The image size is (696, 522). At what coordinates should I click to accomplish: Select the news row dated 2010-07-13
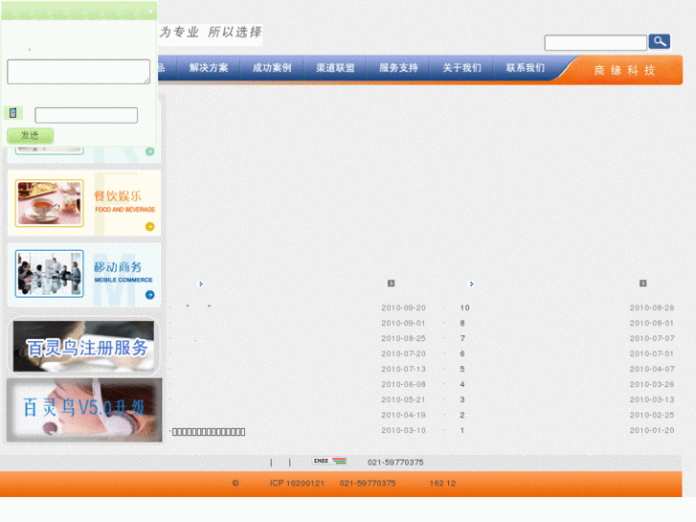pos(298,369)
